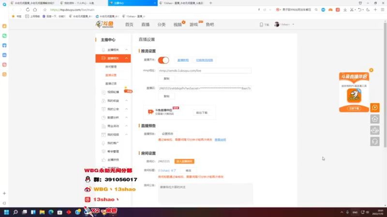Image resolution: width=387 pixels, height=217 pixels.
Task: Click the orange 进入直播房间 button
Action: point(184,162)
